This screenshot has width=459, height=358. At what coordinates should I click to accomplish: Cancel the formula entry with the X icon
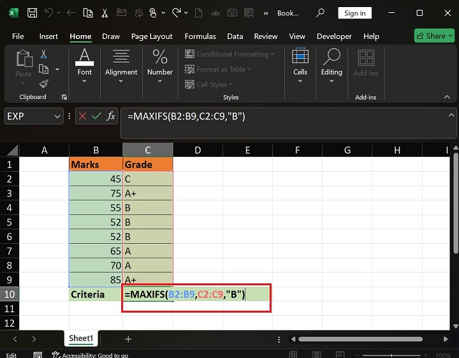(83, 116)
